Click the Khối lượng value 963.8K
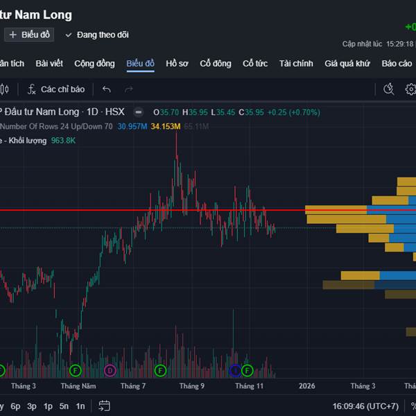Viewport: 416px width, 416px height. point(63,140)
